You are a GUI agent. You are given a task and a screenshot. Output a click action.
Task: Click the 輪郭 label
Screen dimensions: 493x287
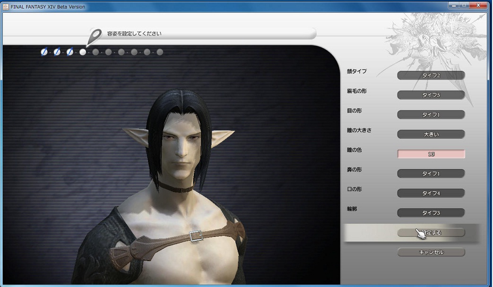tap(352, 209)
